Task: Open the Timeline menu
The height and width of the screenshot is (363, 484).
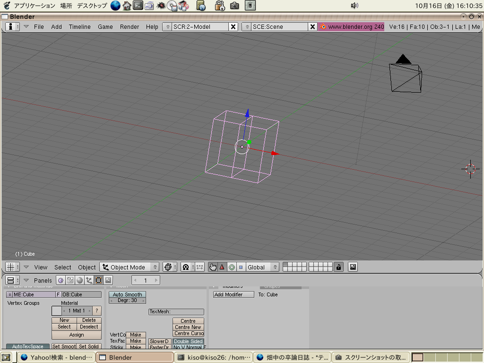Action: click(79, 27)
